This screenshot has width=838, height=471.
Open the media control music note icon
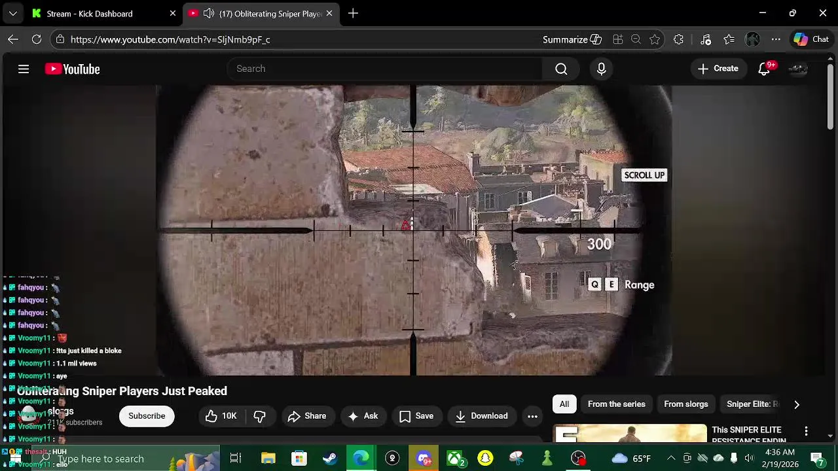705,39
